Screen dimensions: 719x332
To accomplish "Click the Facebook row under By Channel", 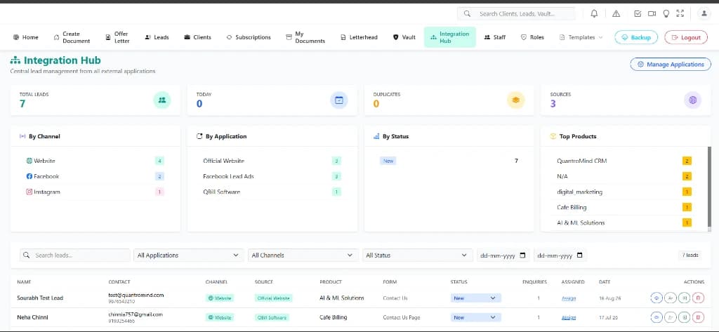I will click(95, 177).
